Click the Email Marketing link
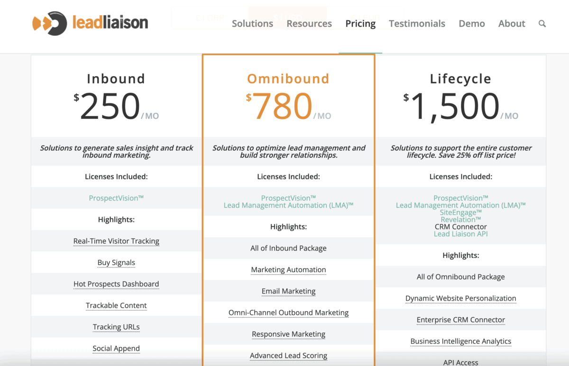This screenshot has height=366, width=569. 288,291
